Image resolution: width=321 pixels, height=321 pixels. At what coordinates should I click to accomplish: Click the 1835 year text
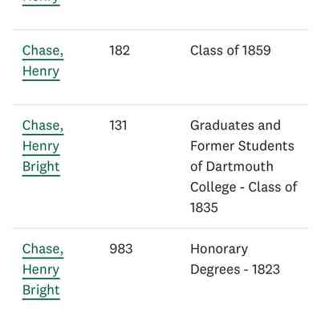[204, 208]
